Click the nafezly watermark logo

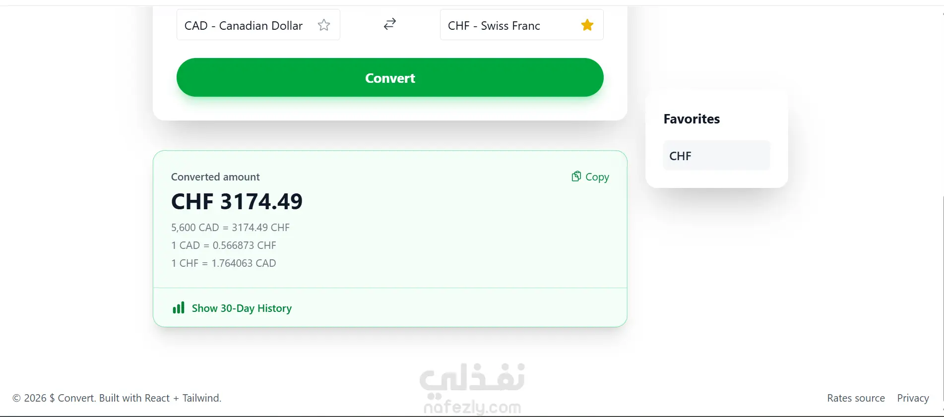[x=472, y=388]
